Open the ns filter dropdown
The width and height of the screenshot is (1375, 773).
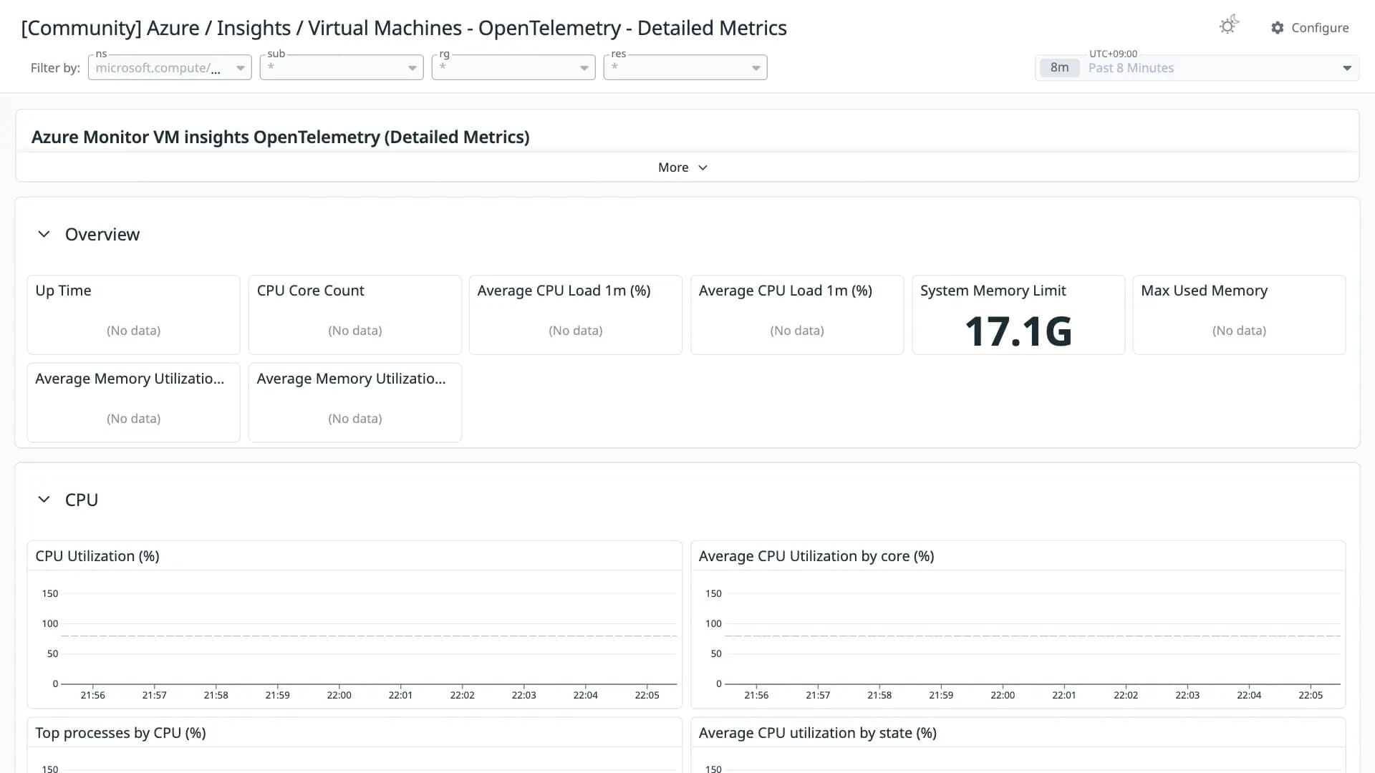coord(170,68)
